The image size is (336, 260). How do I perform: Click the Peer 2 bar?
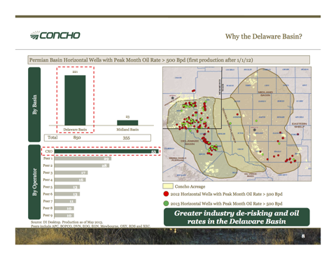click(x=82, y=165)
